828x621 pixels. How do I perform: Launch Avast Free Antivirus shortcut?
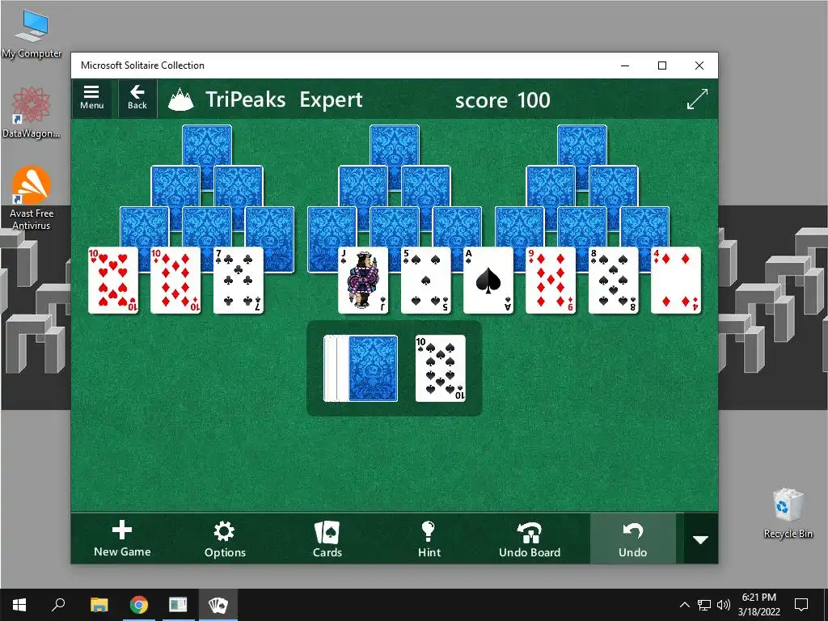32,199
